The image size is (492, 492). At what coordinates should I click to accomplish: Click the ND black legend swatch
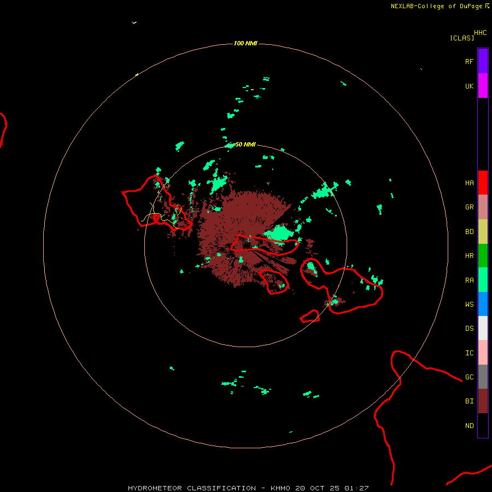click(x=483, y=425)
